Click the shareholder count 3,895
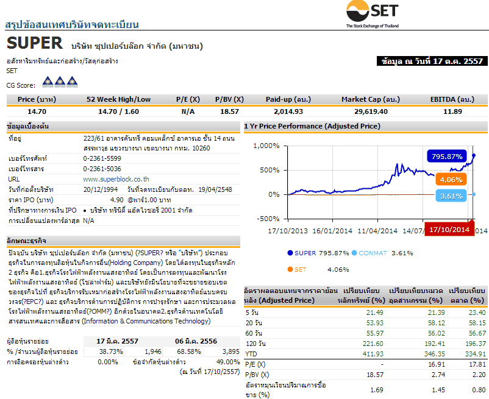Image resolution: width=489 pixels, height=399 pixels. tap(230, 351)
